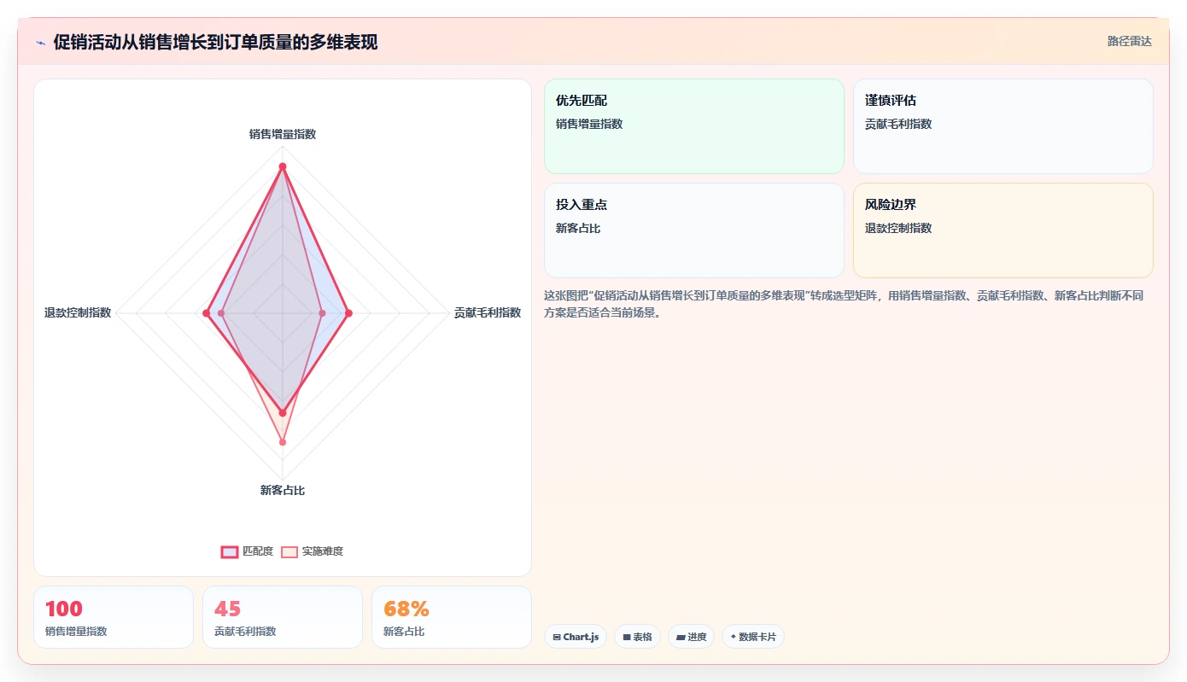Click the sparkle icon in 数据卡片 chip

point(733,637)
